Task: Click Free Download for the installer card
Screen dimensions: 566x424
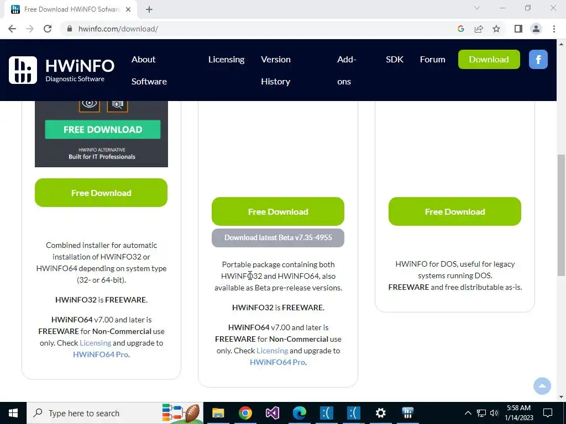Action: tap(101, 193)
